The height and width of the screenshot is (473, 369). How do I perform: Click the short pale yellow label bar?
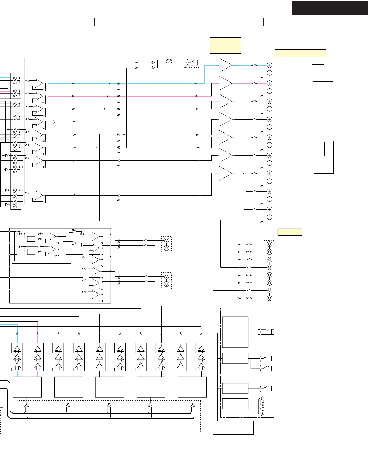coord(290,232)
